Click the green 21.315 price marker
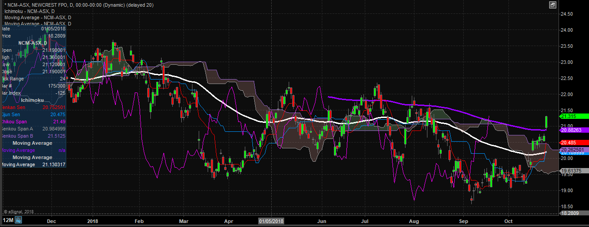589x227 pixels. (x=574, y=116)
